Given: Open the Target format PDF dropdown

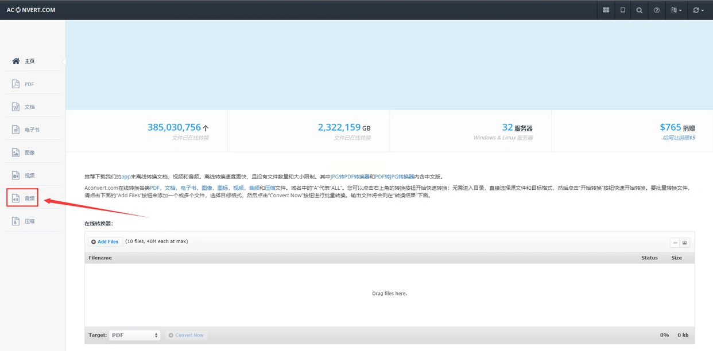Looking at the screenshot, I should [x=134, y=335].
